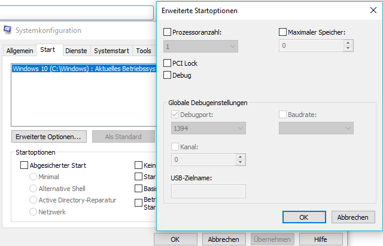The image size is (383, 246).
Task: Select the Alternative Shell radio button
Action: pyautogui.click(x=33, y=188)
